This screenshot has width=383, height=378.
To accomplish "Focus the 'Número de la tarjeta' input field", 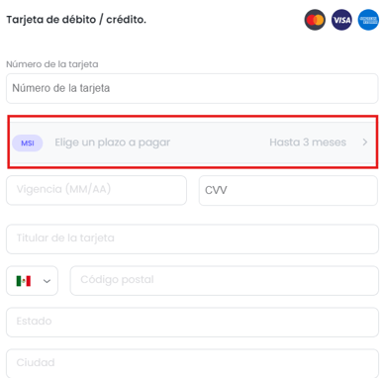I will click(192, 88).
